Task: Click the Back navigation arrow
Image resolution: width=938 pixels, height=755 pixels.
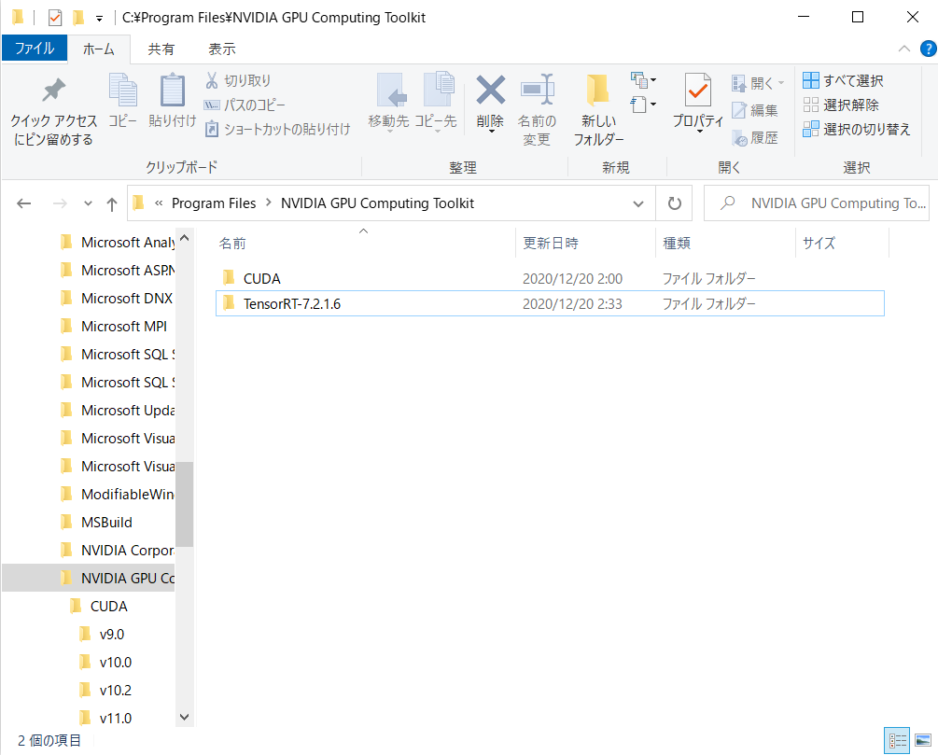Action: pos(24,203)
